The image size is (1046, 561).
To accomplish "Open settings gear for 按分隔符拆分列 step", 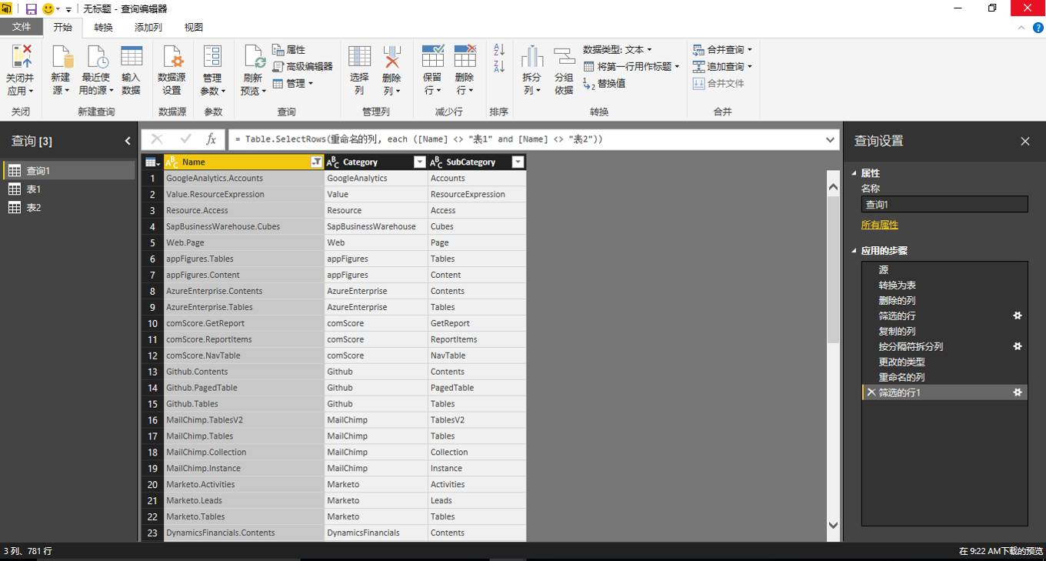I will (1018, 346).
